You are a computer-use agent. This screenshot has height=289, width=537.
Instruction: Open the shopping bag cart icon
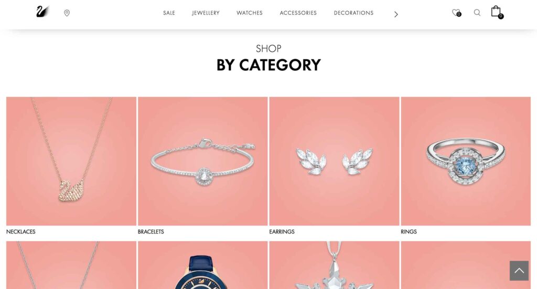pos(497,12)
